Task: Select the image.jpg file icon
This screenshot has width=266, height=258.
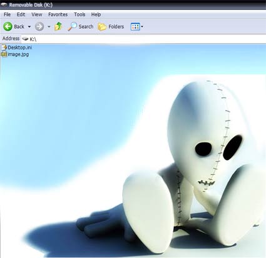Action: click(4, 54)
